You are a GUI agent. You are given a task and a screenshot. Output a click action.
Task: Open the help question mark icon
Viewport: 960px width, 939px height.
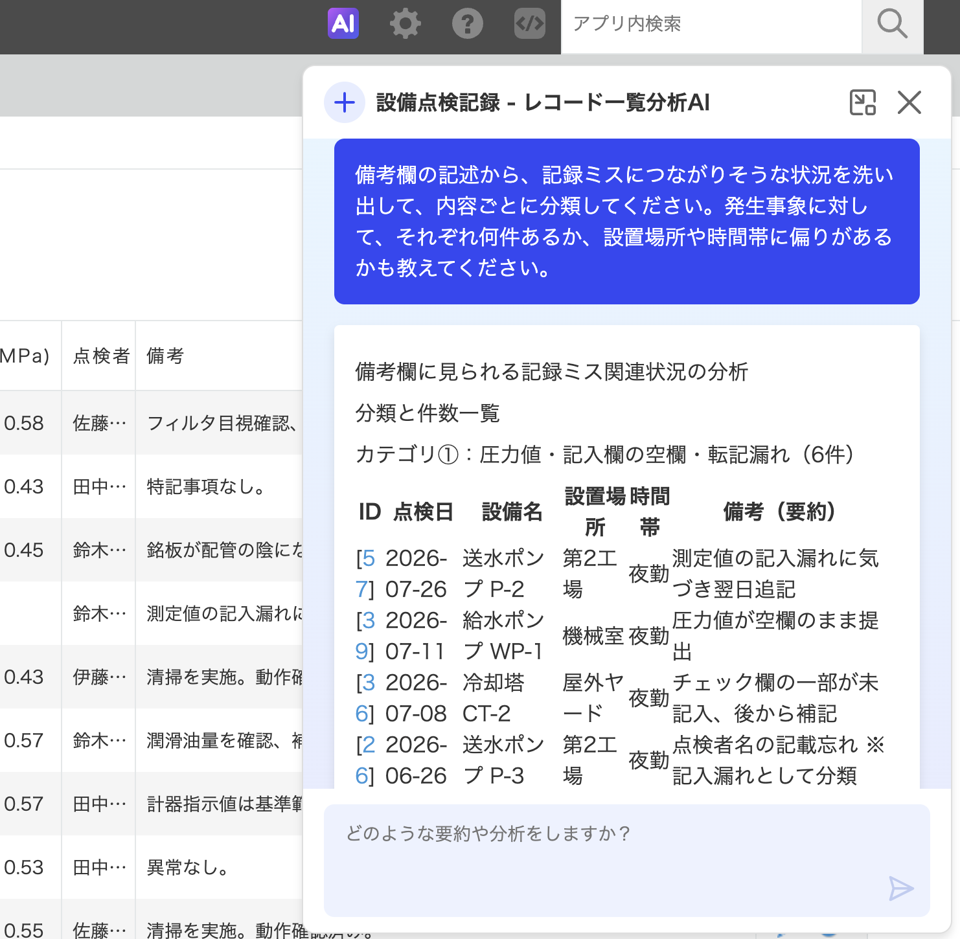click(x=468, y=24)
